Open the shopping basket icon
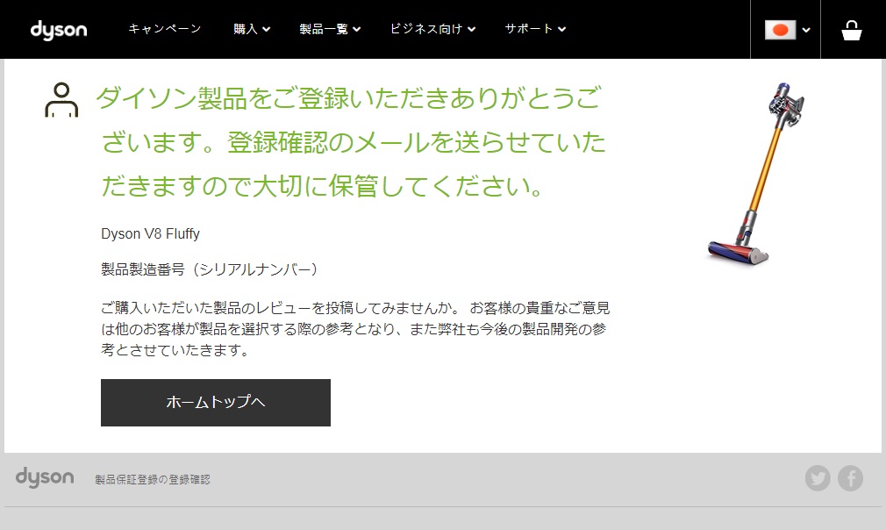886x530 pixels. click(851, 31)
